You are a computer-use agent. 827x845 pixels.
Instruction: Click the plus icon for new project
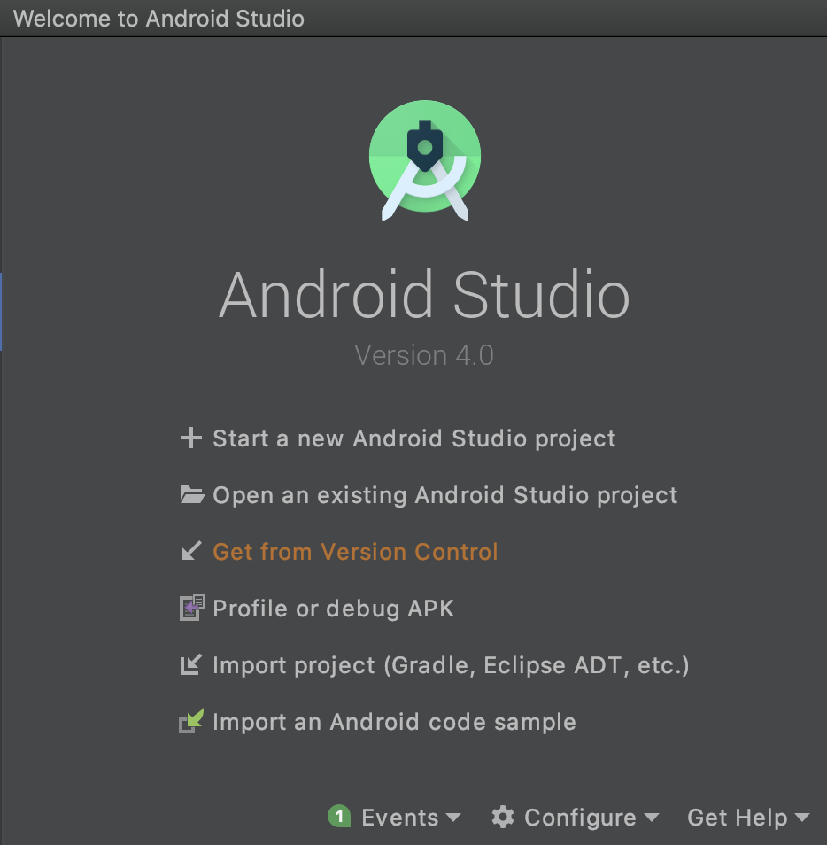pyautogui.click(x=191, y=438)
